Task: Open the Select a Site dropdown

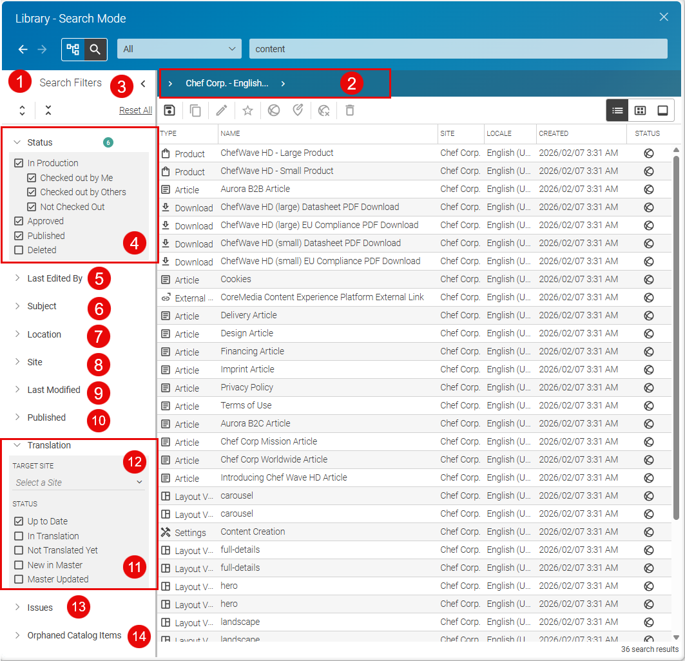Action: (77, 482)
